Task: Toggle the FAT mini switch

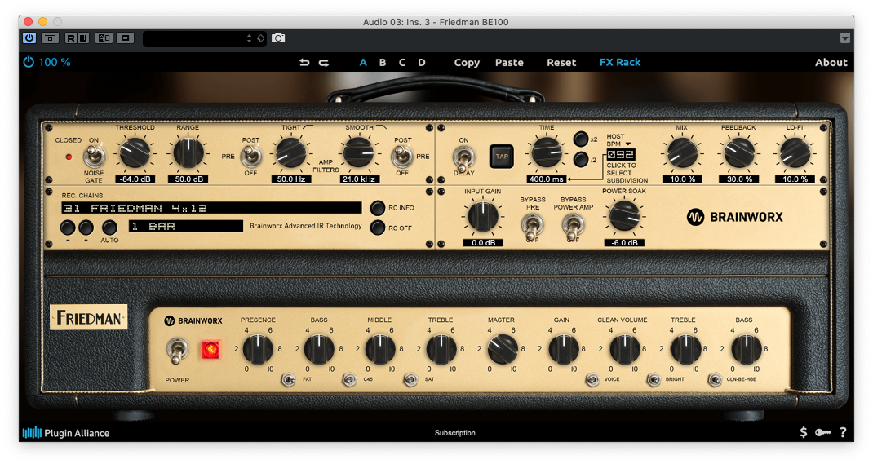Action: [288, 380]
